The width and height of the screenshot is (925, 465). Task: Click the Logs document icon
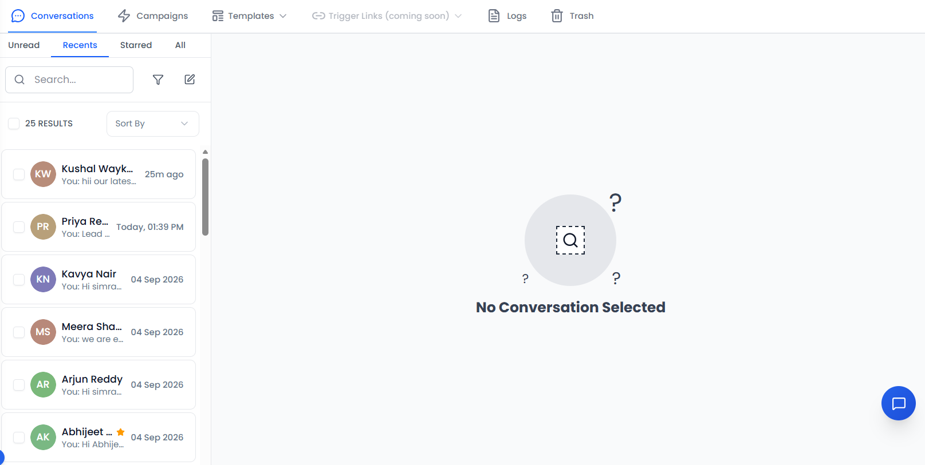tap(494, 16)
